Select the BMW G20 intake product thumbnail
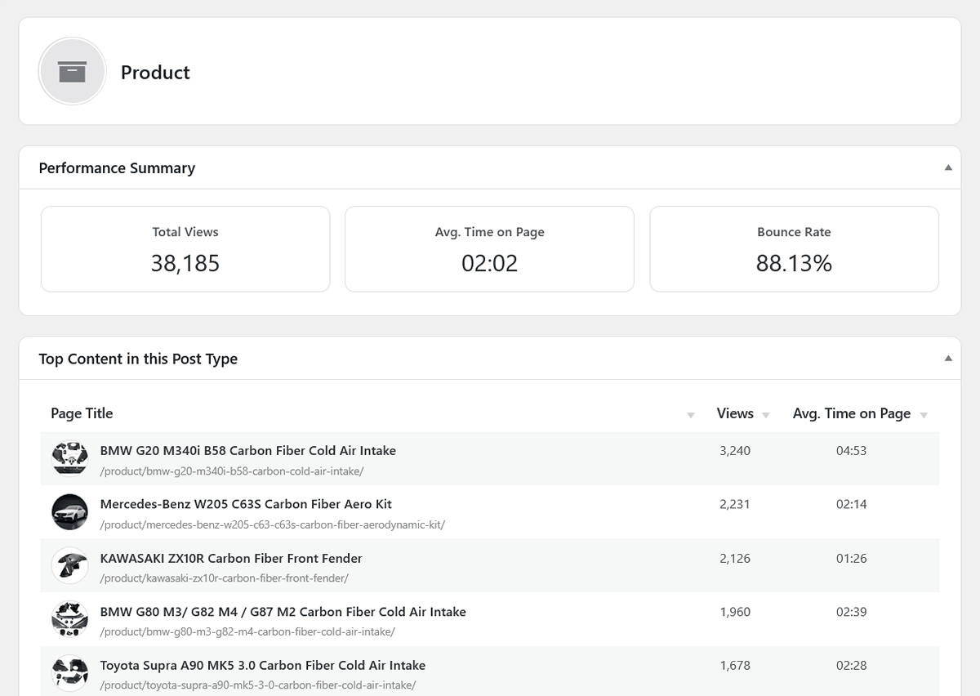This screenshot has width=980, height=696. [x=69, y=458]
